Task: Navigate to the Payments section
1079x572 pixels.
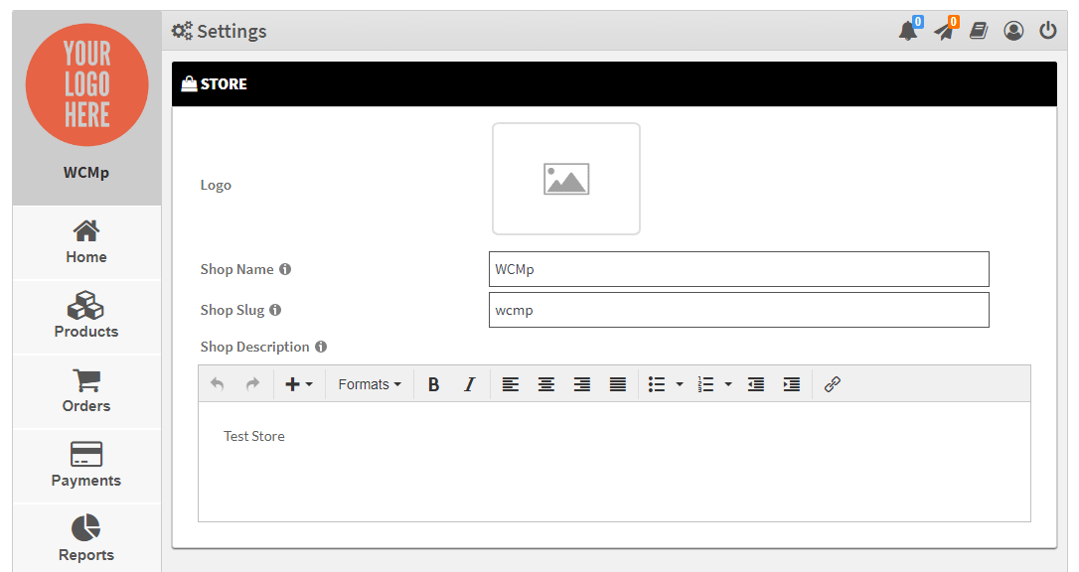Action: pos(86,466)
